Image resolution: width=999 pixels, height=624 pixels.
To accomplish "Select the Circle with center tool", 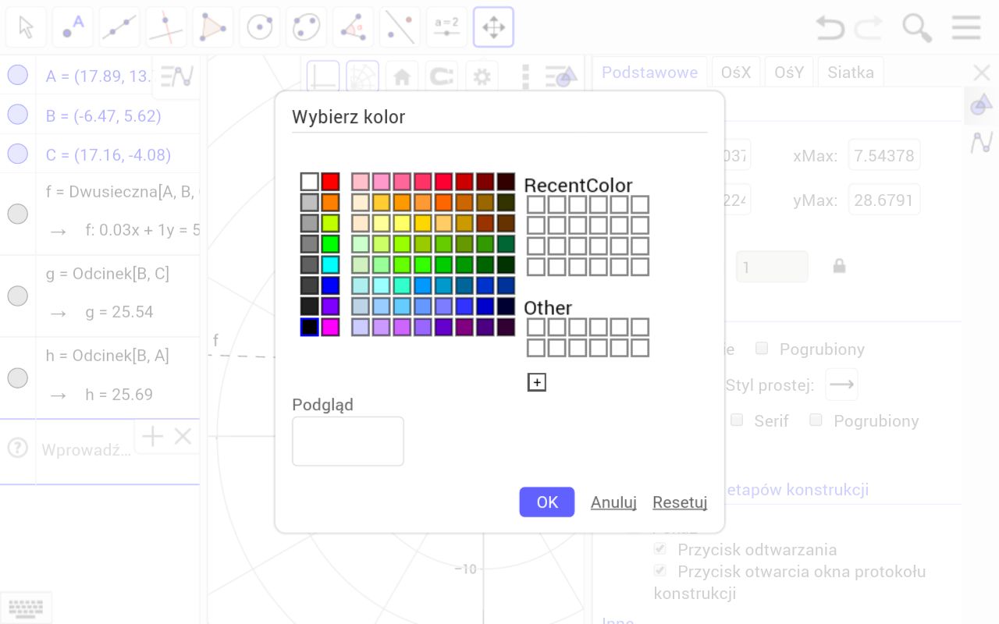I will [260, 27].
